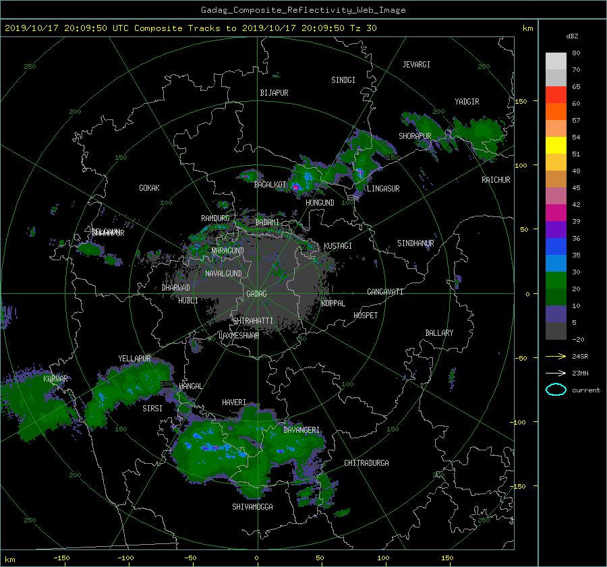Click the YADGIR city label
This screenshot has width=607, height=567.
coord(467,101)
